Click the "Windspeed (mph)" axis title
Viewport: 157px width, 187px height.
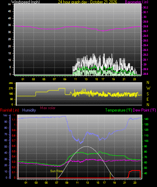26,2
